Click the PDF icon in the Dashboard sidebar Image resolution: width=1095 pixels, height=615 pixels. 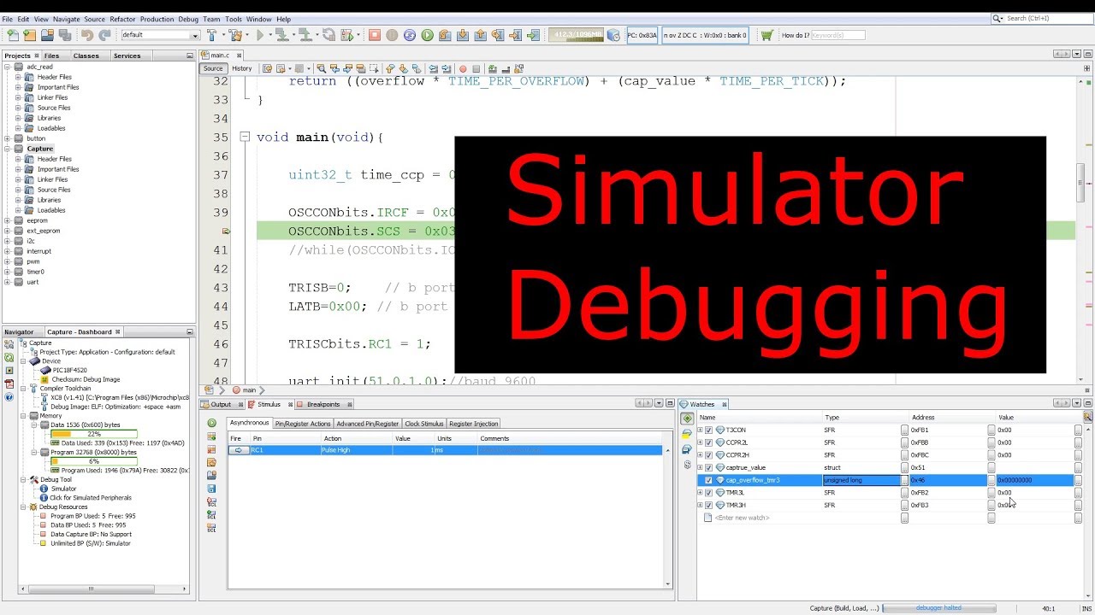click(x=9, y=384)
